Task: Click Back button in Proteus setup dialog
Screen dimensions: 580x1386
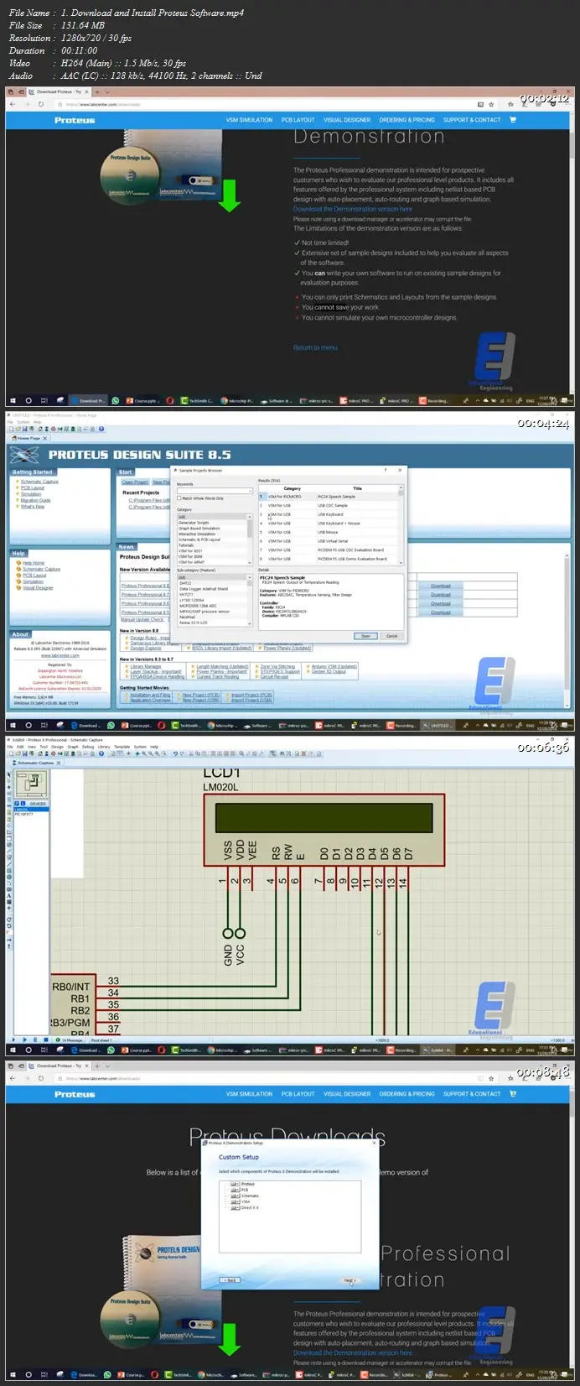Action: [x=230, y=1280]
